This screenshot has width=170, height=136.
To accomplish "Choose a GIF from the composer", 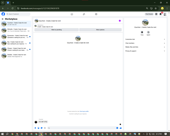I will point(45,128).
